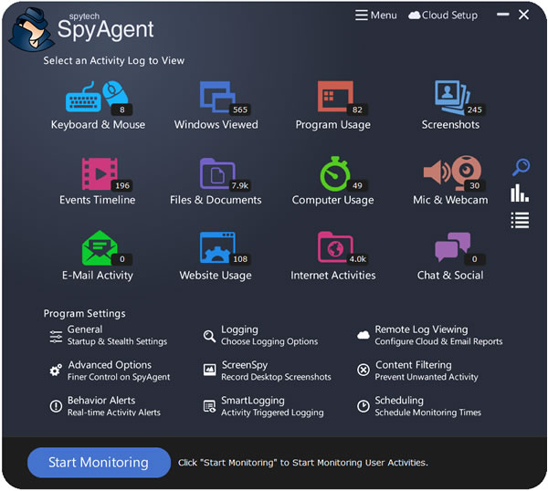The width and height of the screenshot is (548, 491).
Task: View the E-Mail Activity log
Action: point(97,250)
